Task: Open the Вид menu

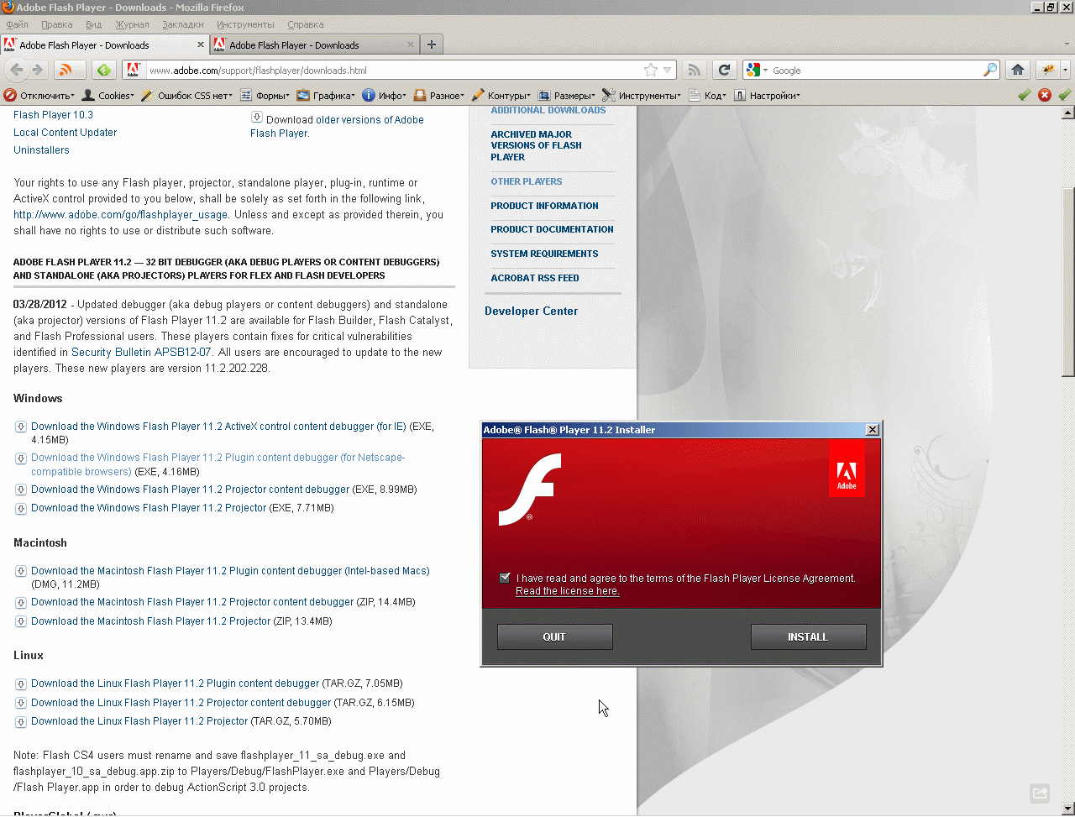Action: click(x=94, y=24)
